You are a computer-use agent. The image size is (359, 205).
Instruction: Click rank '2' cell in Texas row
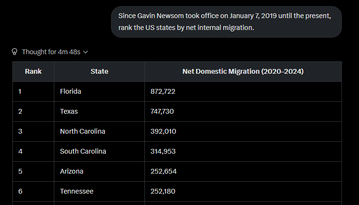click(33, 111)
